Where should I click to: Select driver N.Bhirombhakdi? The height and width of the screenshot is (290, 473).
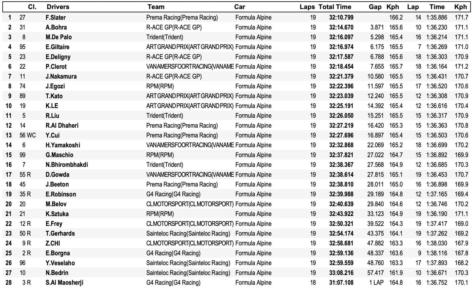(x=67, y=165)
